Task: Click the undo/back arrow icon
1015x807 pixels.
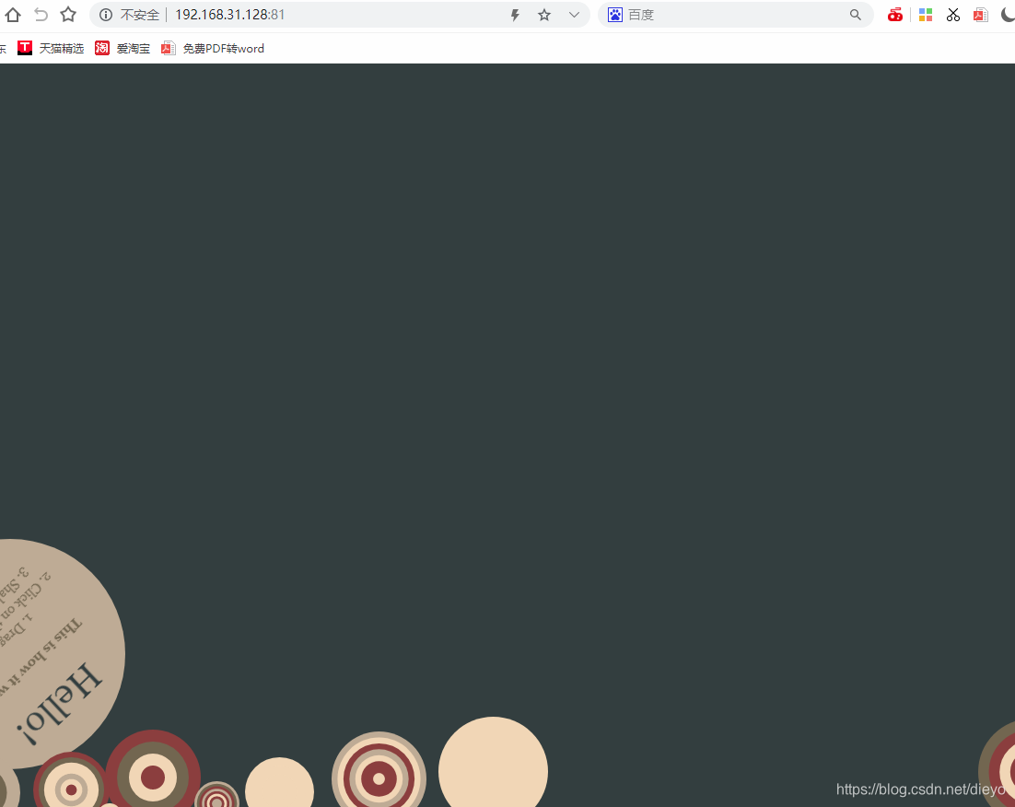Action: point(41,14)
